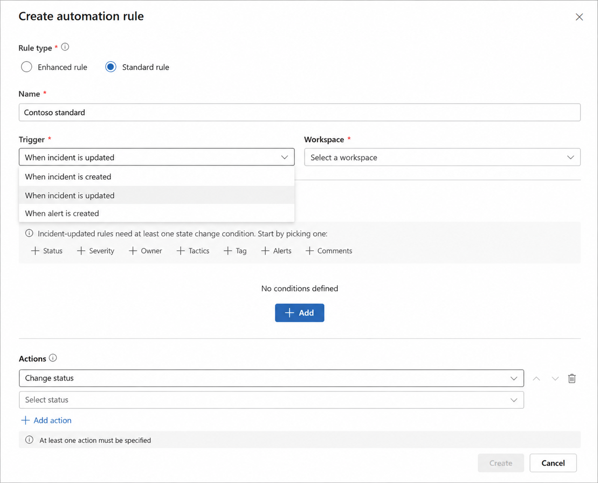Screen dimensions: 598x483
Task: Click the Actions info icon
Action: click(53, 358)
